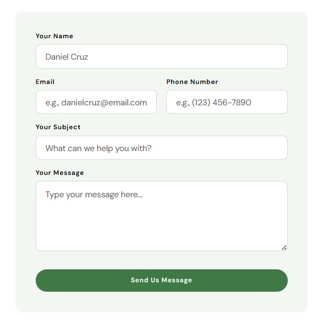
Task: Click the "Daniel Cruz" placeholder text
Action: tap(66, 57)
